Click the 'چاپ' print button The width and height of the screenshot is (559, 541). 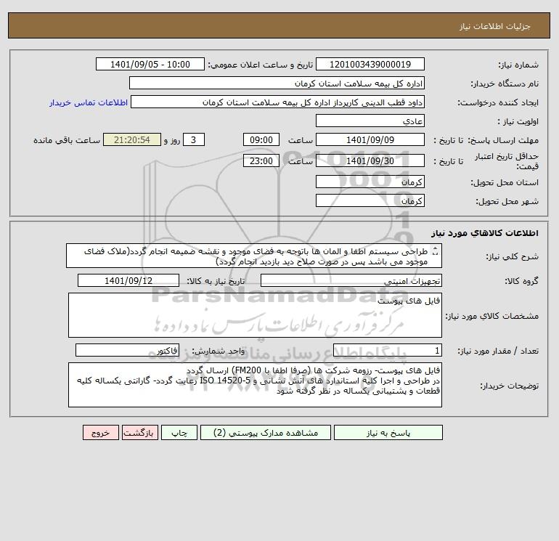pos(179,433)
